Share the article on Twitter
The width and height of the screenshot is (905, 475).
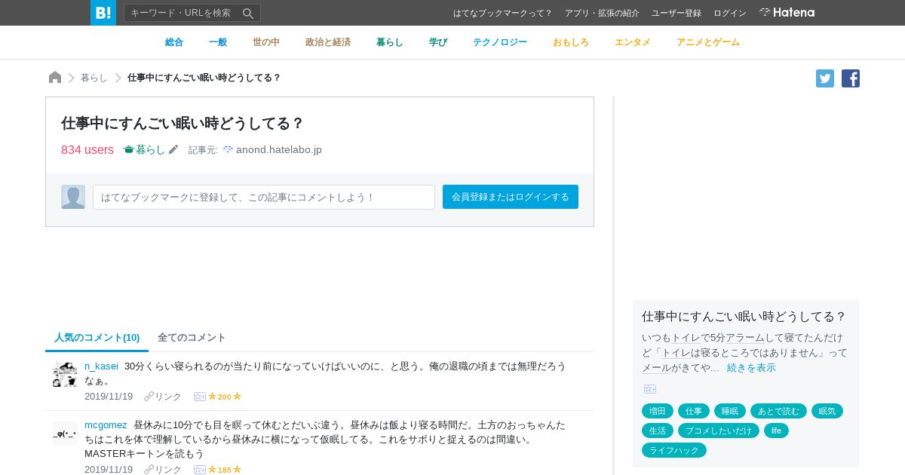click(825, 78)
